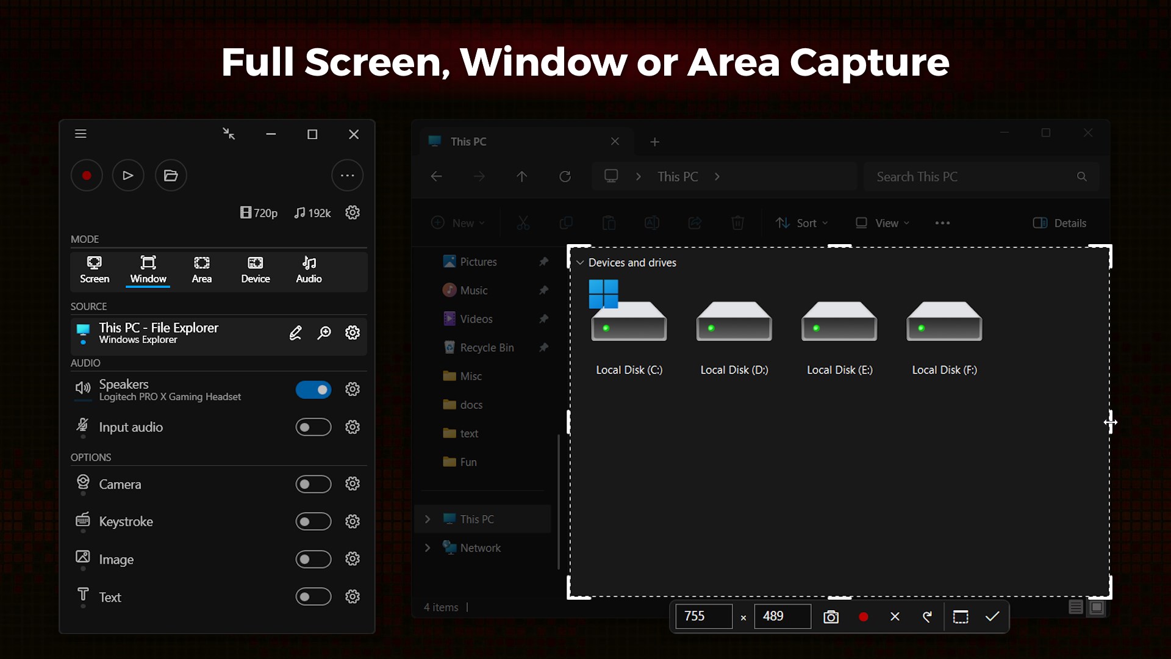Enable the Image overlay toggle
This screenshot has height=659, width=1171.
point(313,559)
